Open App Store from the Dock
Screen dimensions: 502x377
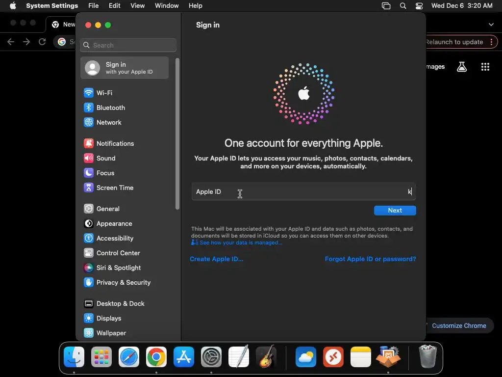click(x=184, y=357)
